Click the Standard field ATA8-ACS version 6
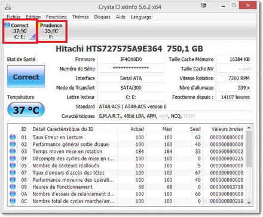The height and width of the screenshot is (217, 263). tap(174, 106)
